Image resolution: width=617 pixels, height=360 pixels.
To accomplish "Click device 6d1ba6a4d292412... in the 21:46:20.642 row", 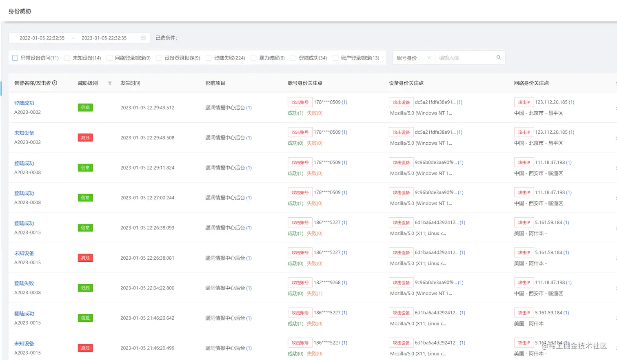I will tap(437, 313).
